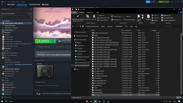Open File Explorer taskbar icon
Viewport: 183px width, 103px height.
tap(95, 101)
